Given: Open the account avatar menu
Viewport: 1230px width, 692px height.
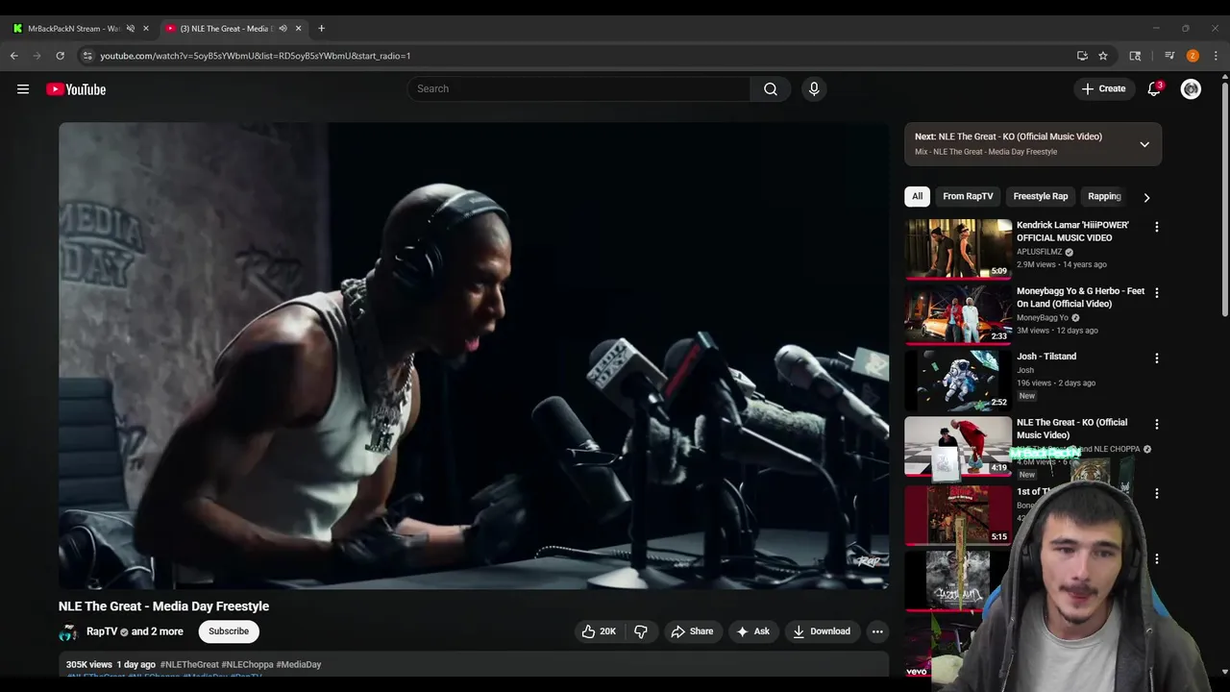Looking at the screenshot, I should point(1191,89).
